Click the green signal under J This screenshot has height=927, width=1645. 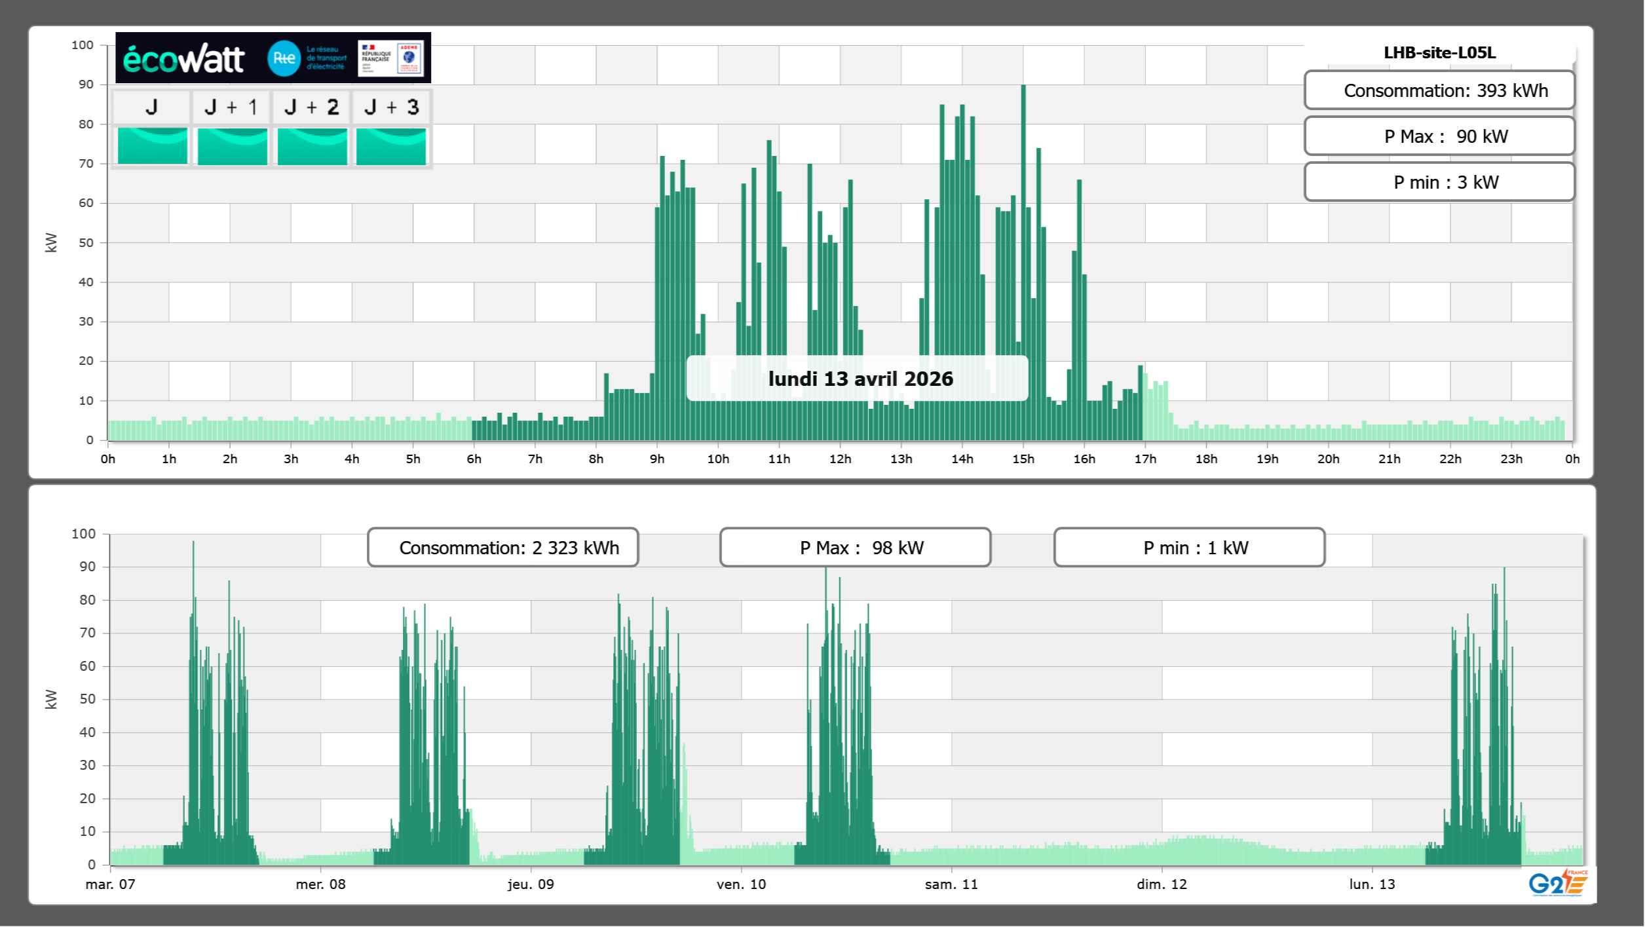[x=152, y=146]
